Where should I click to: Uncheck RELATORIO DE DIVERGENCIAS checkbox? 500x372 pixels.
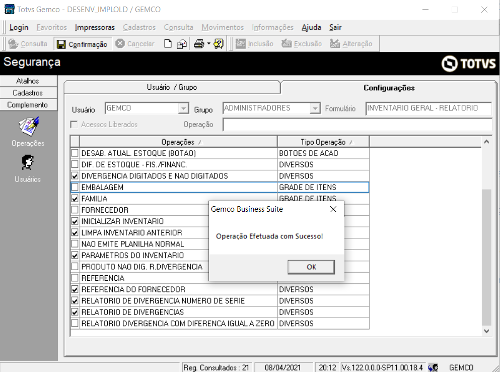pyautogui.click(x=75, y=312)
